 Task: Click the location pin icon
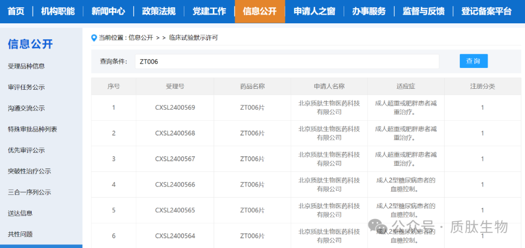[94, 38]
